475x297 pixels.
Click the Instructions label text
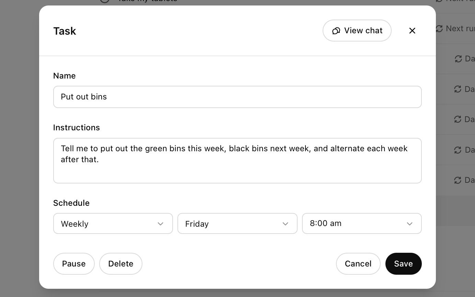(77, 128)
